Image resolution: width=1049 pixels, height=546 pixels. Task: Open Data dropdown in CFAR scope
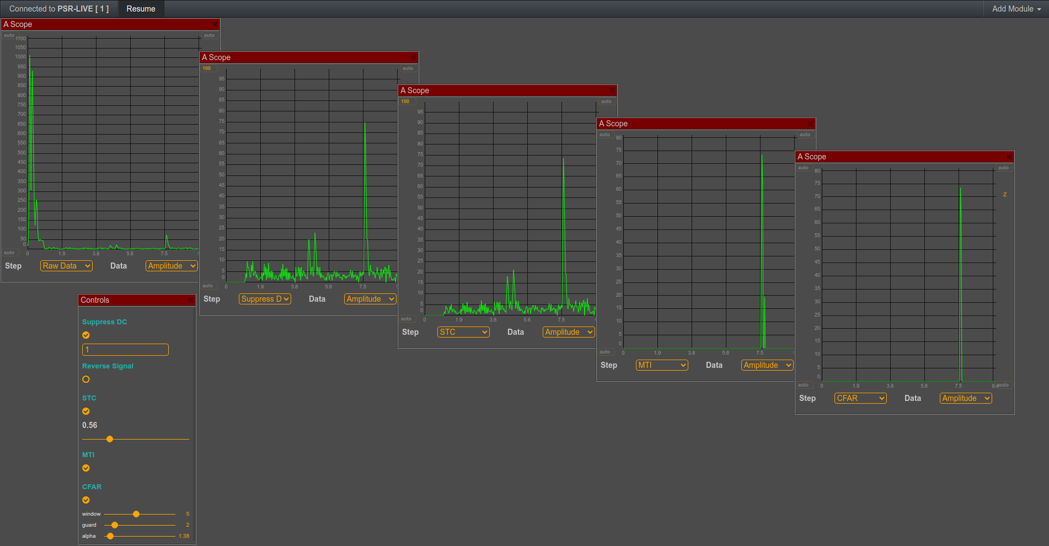pyautogui.click(x=966, y=398)
